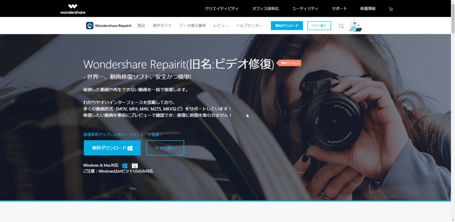
Task: Open the 新着情報 menu item
Action: (368, 9)
